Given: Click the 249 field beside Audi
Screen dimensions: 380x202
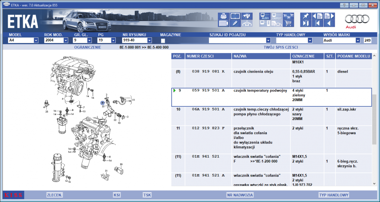Looking at the screenshot, I should pos(367,40).
